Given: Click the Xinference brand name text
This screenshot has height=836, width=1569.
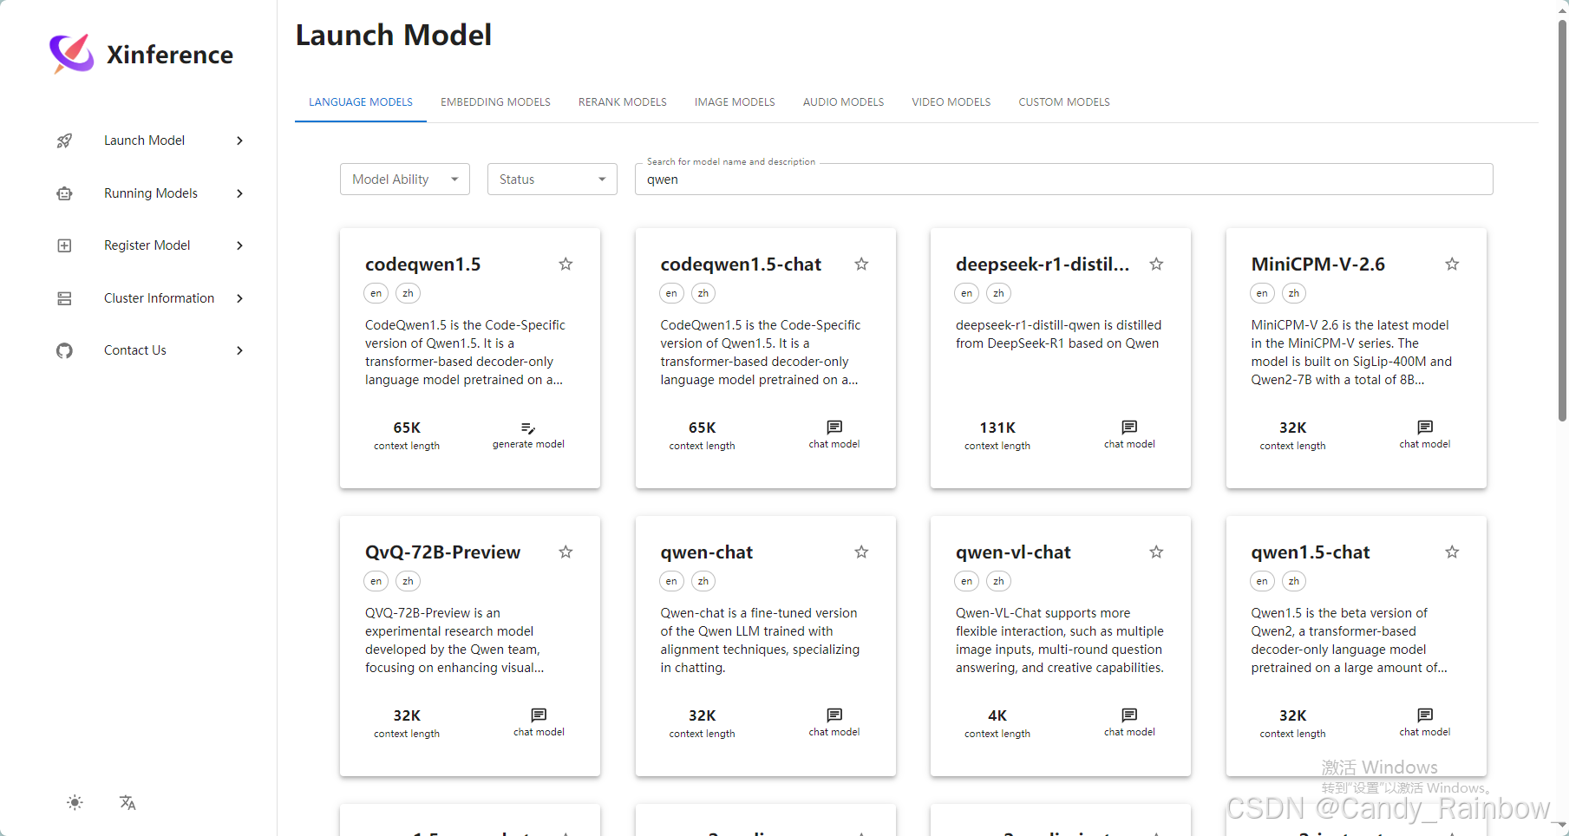Looking at the screenshot, I should pyautogui.click(x=170, y=55).
